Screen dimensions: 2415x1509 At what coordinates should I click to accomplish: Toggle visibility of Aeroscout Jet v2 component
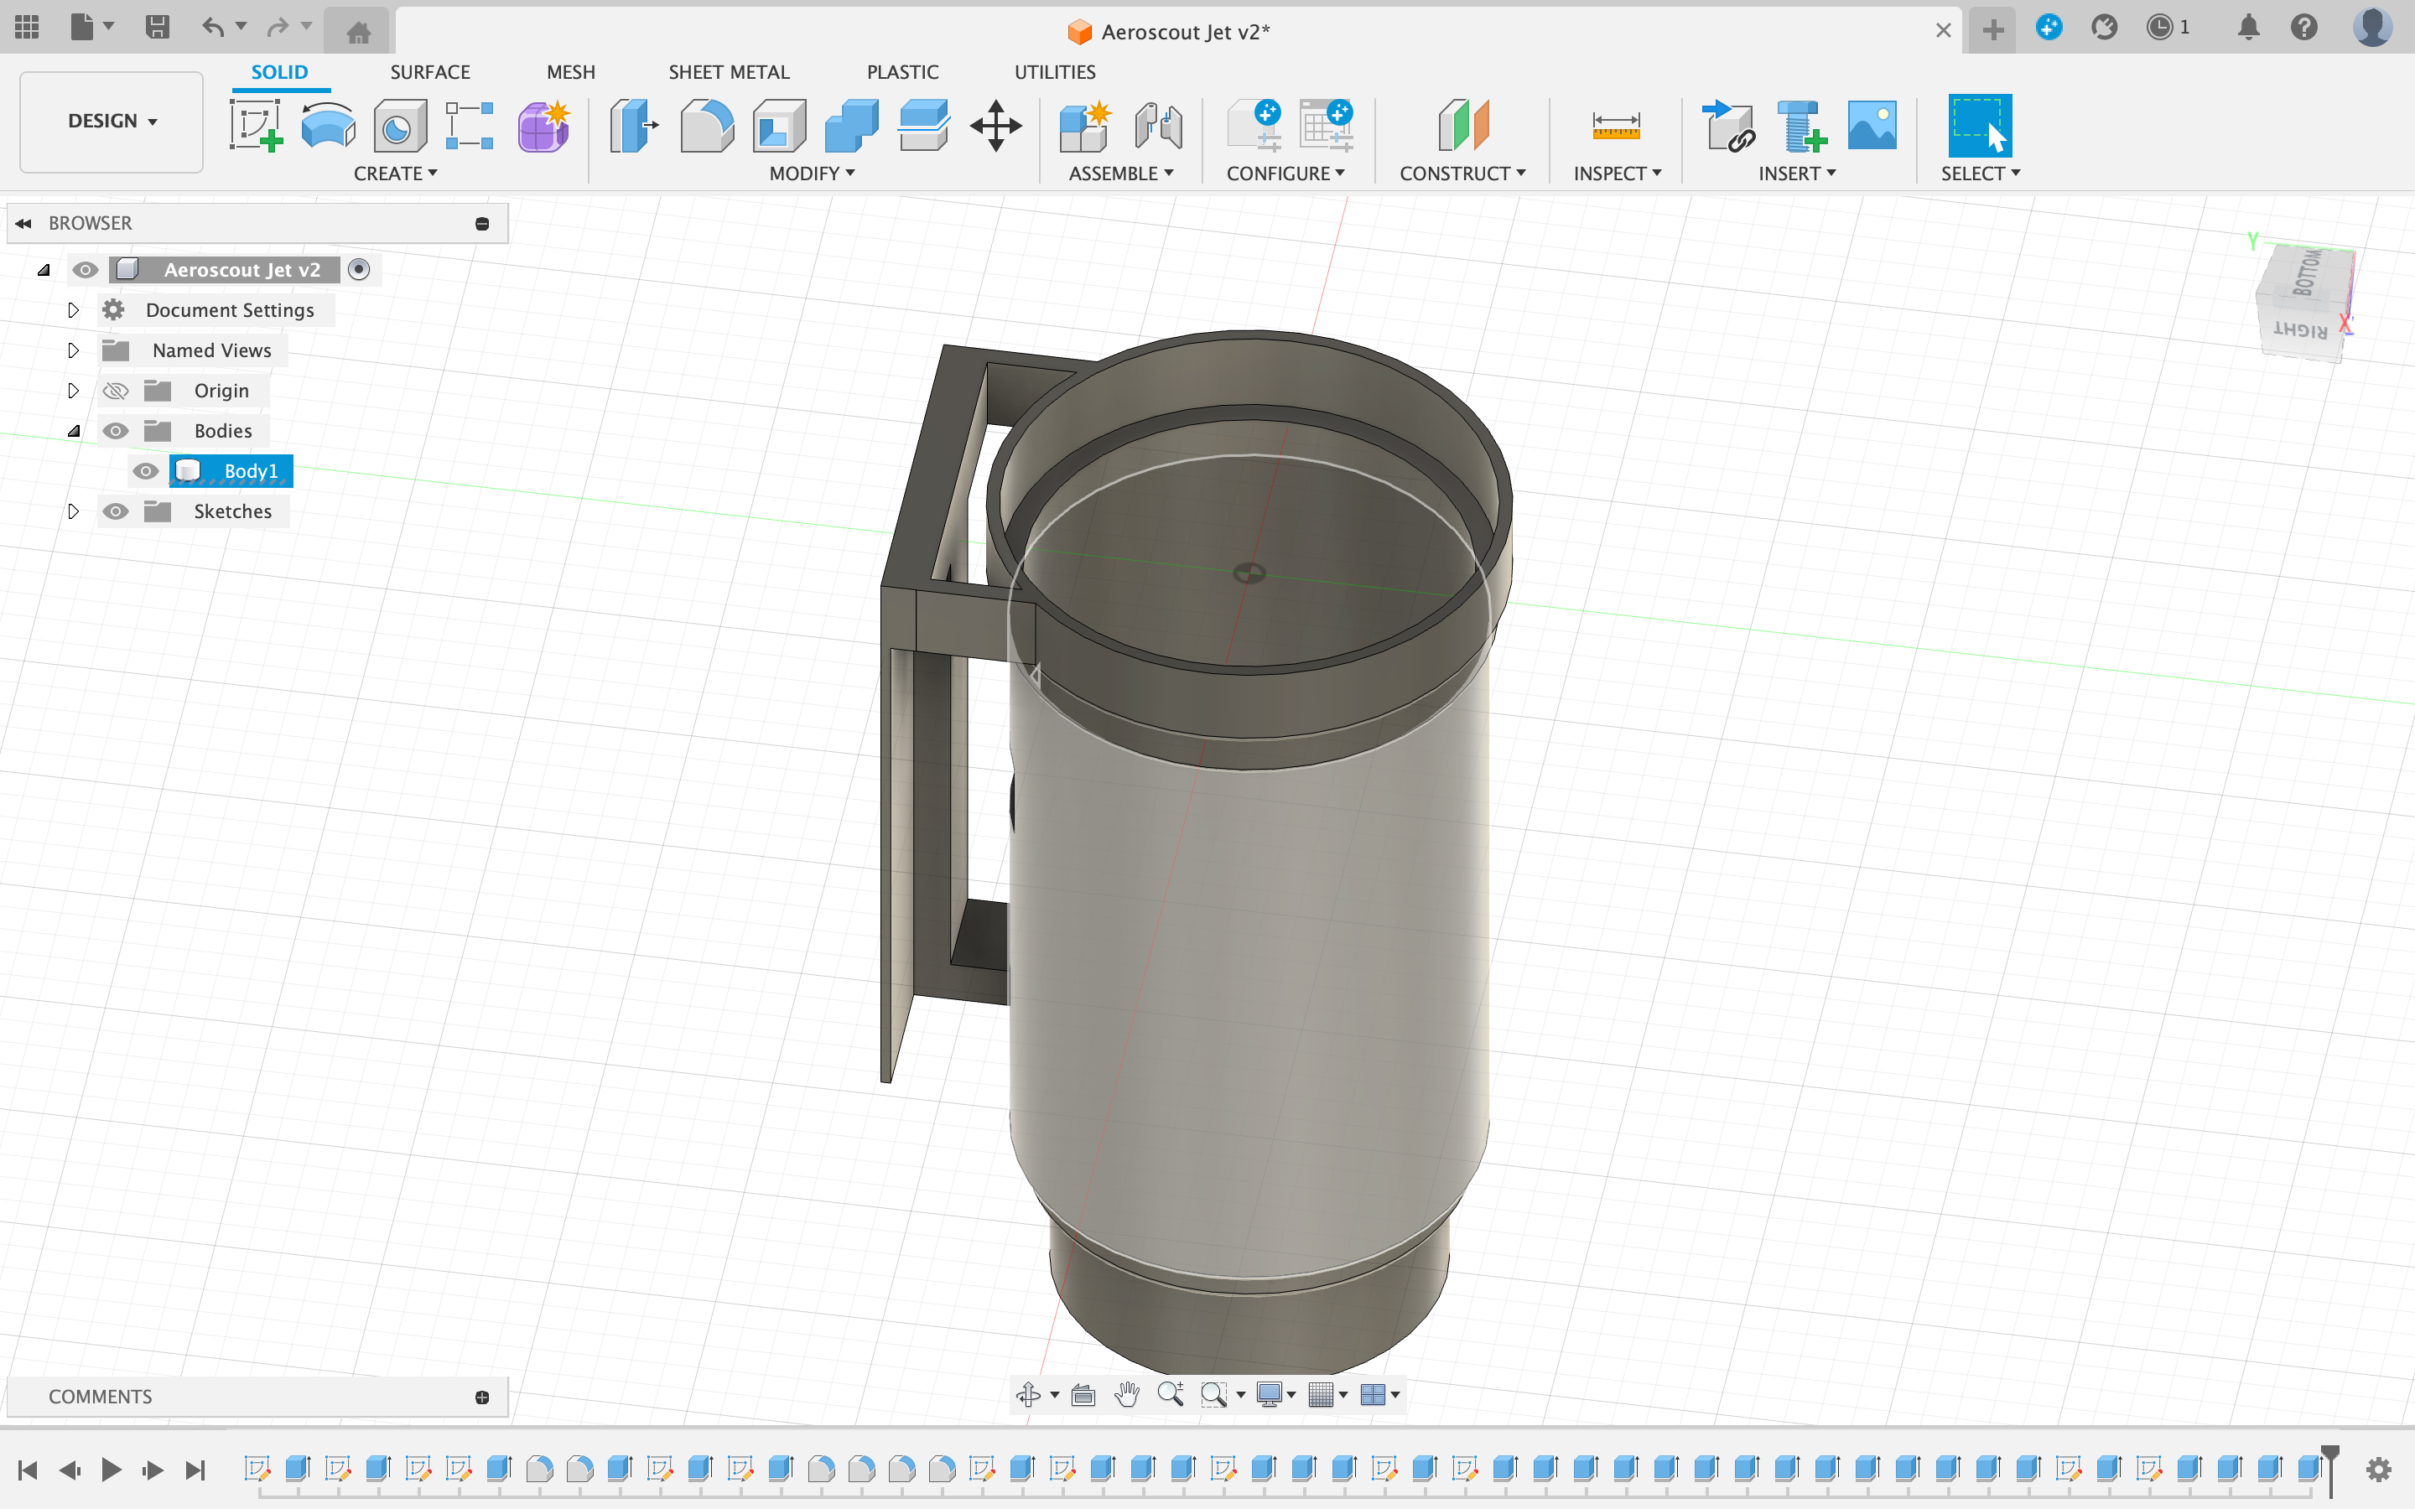coord(85,271)
